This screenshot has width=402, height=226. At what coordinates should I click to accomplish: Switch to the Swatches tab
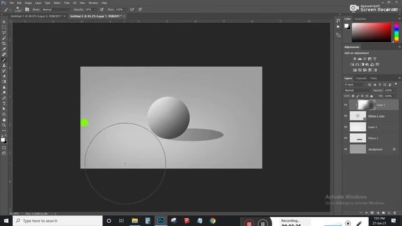pyautogui.click(x=360, y=19)
